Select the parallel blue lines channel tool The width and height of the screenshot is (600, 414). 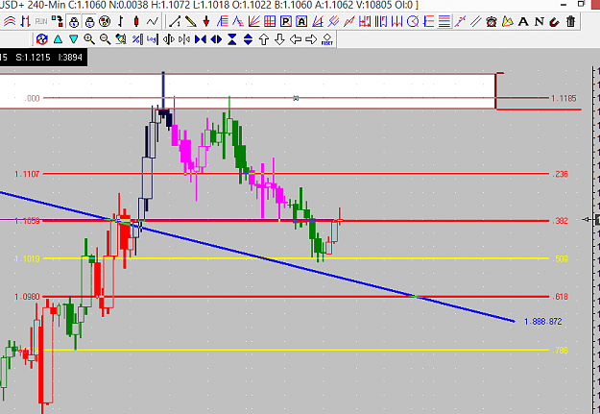(x=475, y=21)
